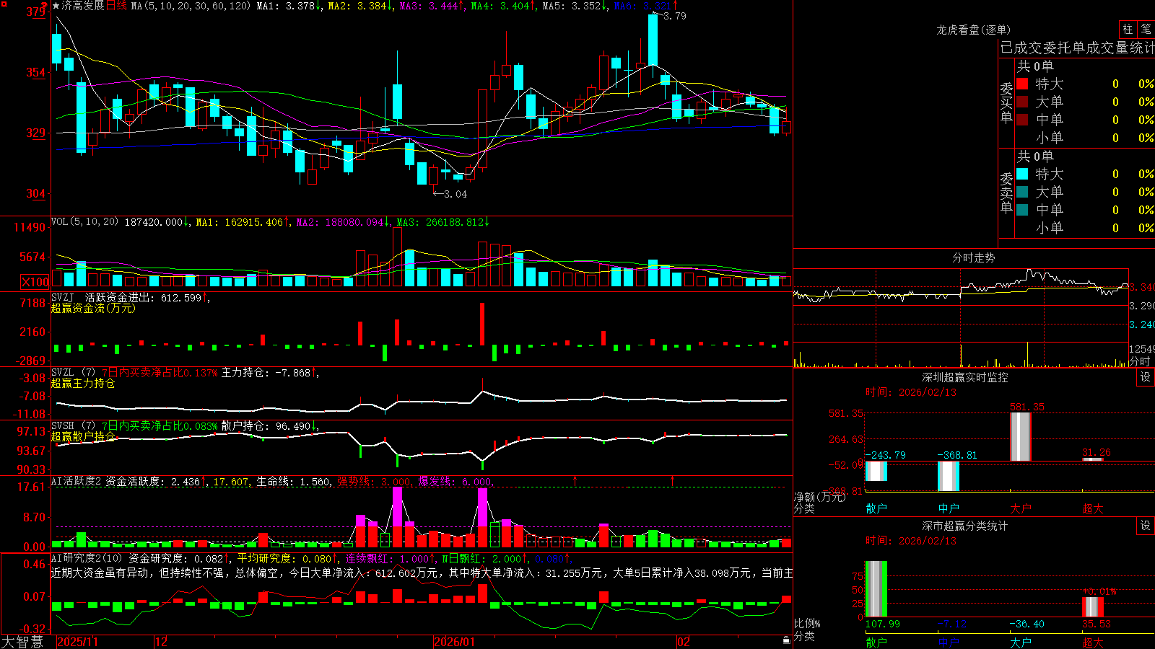The image size is (1155, 649).
Task: Click the lock icon at chart bottom-right
Action: click(x=787, y=640)
